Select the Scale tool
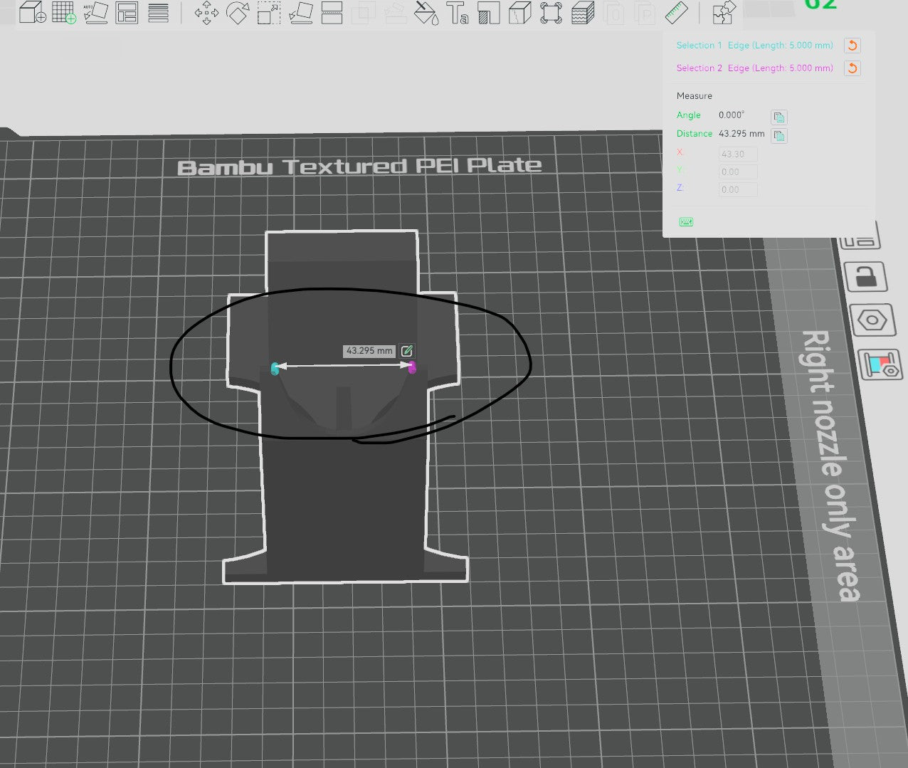The width and height of the screenshot is (908, 768). click(269, 12)
